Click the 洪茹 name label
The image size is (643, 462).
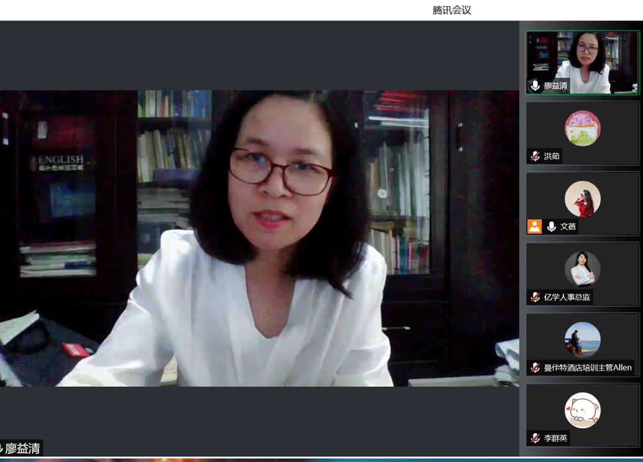[x=552, y=156]
